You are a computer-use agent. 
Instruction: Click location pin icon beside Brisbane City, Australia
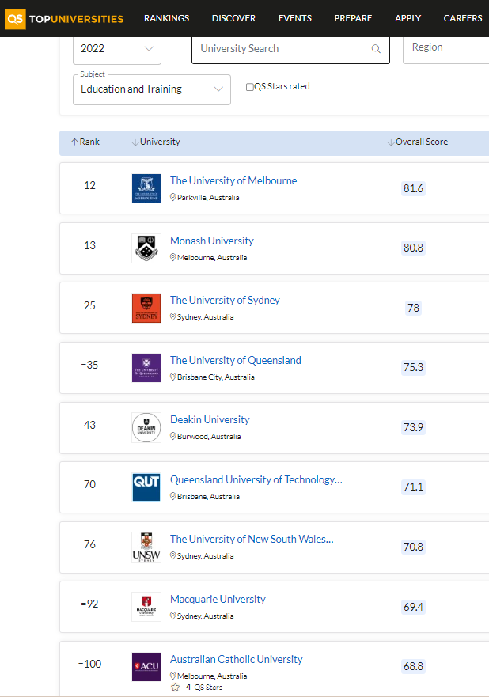(x=173, y=377)
